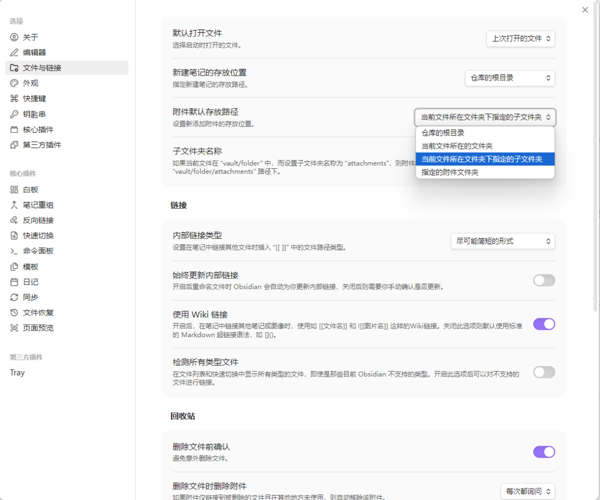Screen dimensions: 600x500
Task: Disable the 使用 Wiki 链接 toggle
Action: (544, 324)
